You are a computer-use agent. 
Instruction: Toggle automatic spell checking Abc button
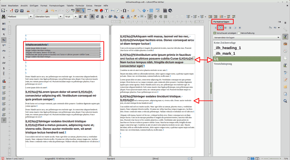tap(78, 11)
